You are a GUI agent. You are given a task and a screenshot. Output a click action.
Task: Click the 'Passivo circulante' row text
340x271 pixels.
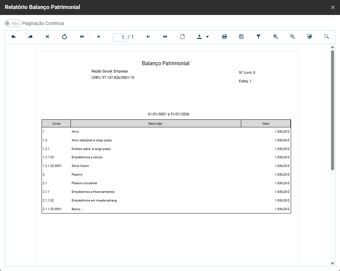[84, 183]
